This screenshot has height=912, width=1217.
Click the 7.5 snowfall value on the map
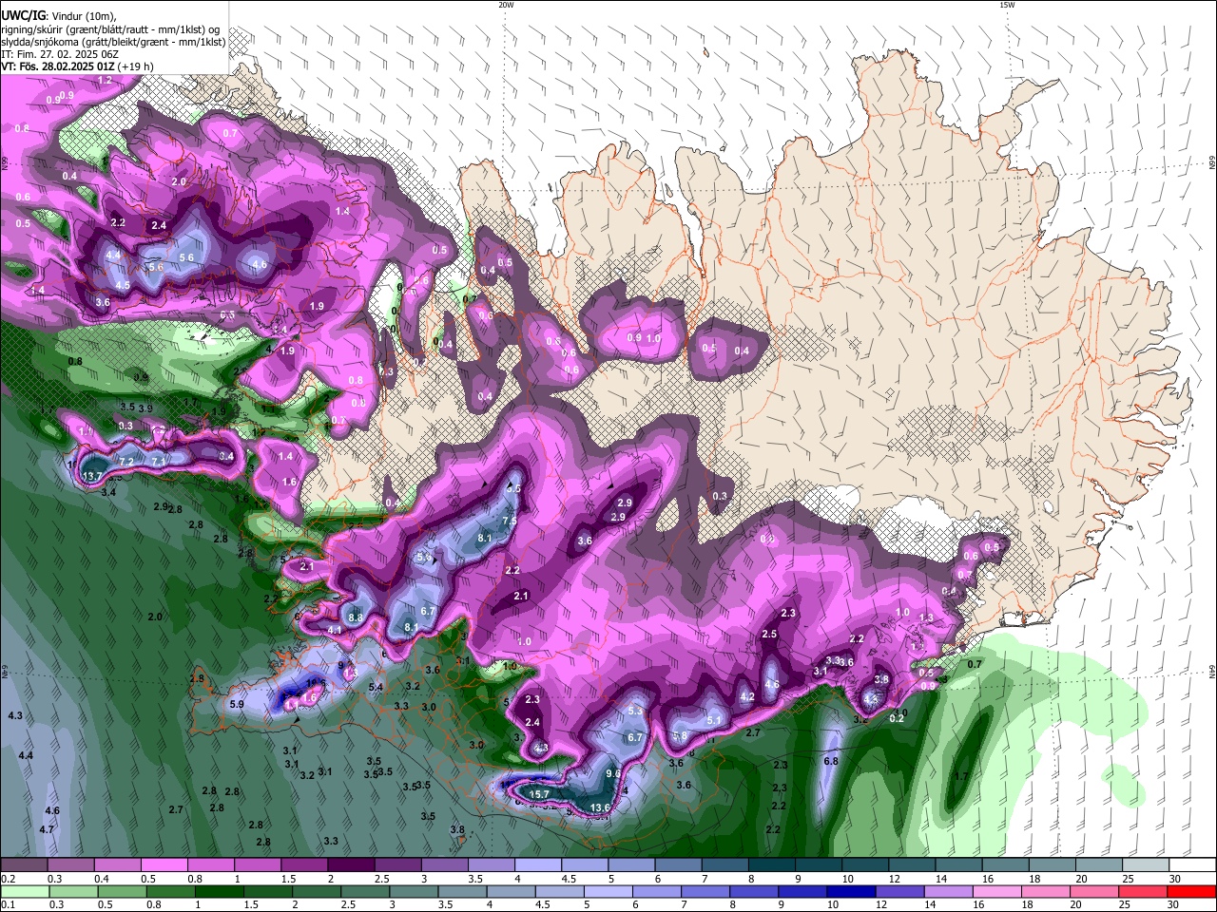point(510,521)
